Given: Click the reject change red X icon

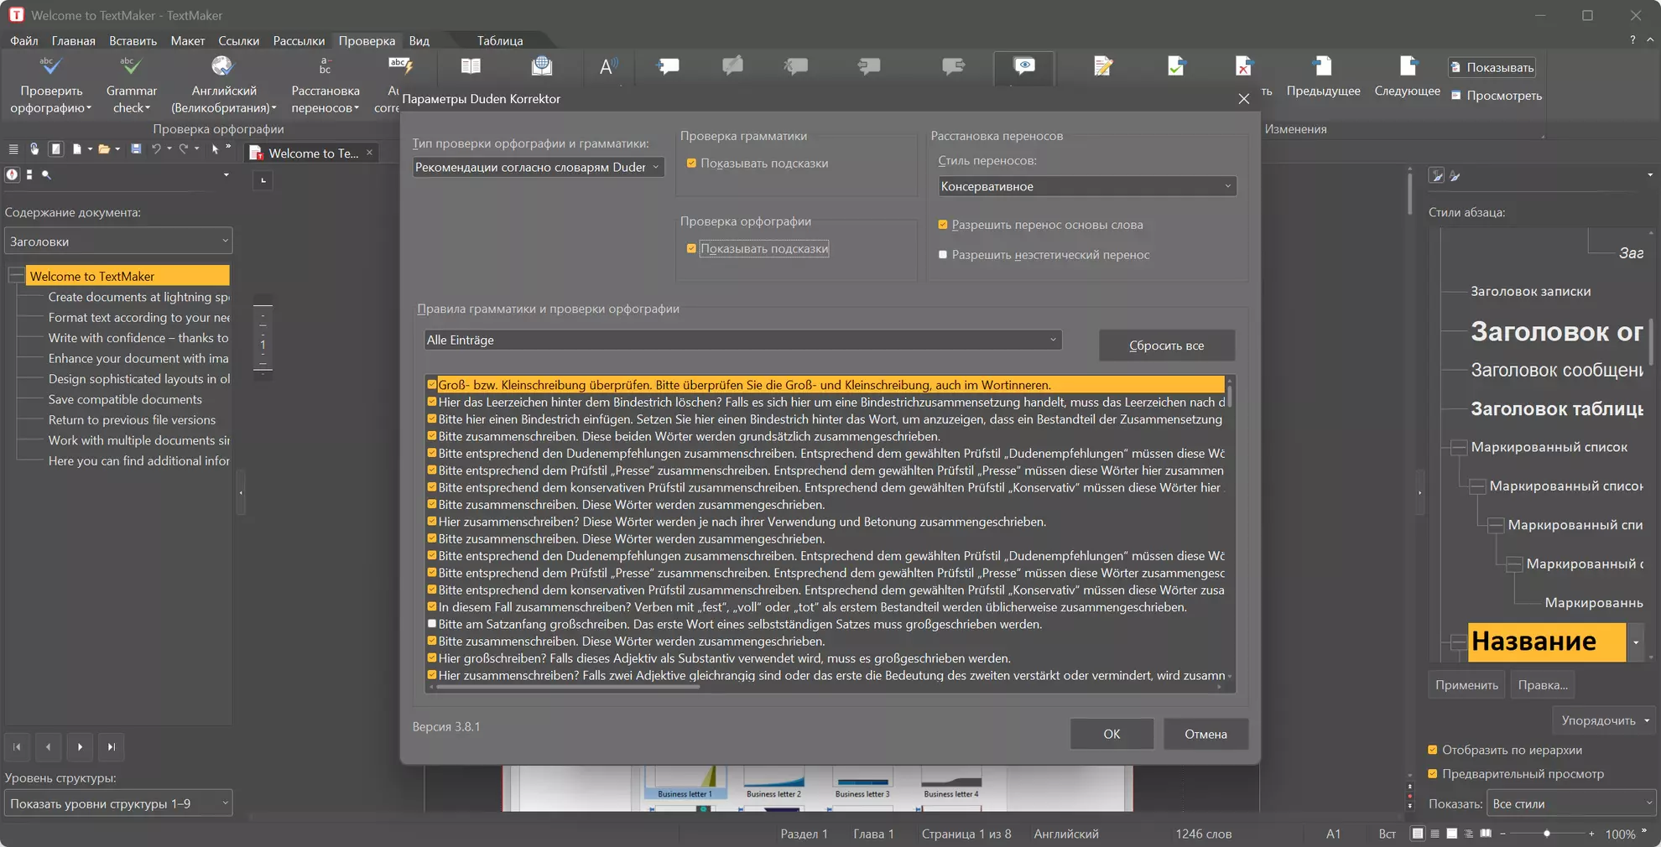Looking at the screenshot, I should 1243,66.
